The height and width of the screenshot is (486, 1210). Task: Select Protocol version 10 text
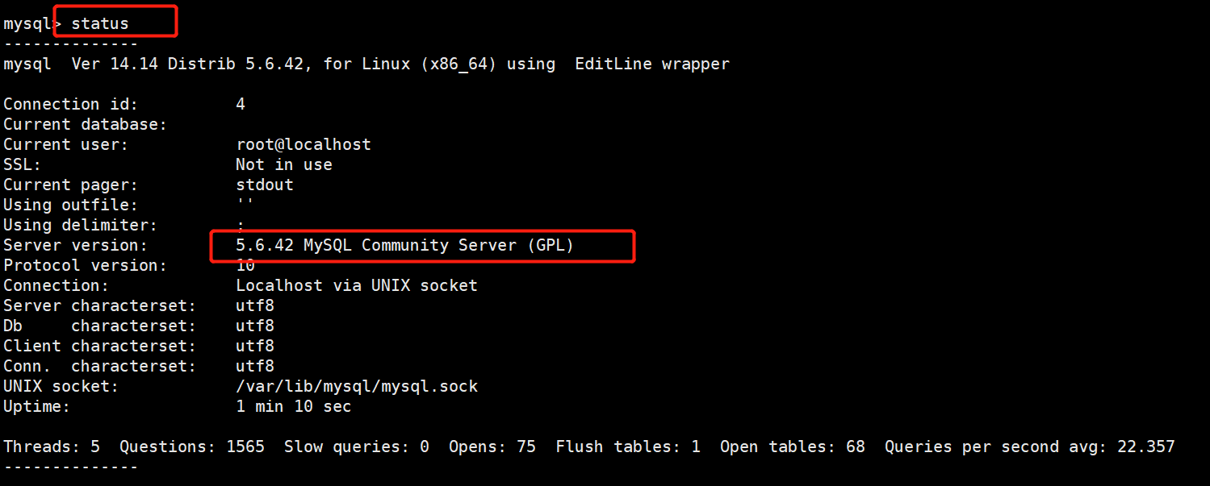[x=245, y=264]
